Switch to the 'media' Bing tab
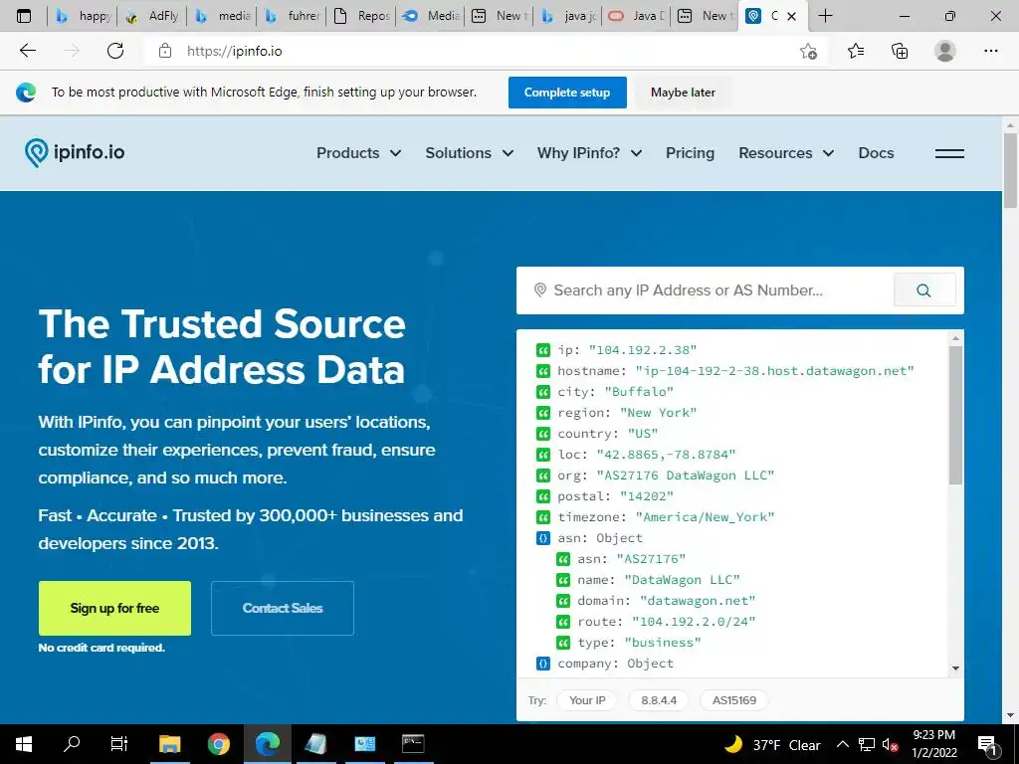Screen dimensions: 1019x764 (x=222, y=16)
